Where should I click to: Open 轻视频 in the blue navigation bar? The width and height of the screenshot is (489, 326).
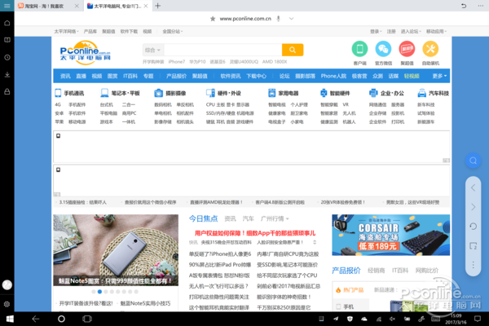click(412, 76)
